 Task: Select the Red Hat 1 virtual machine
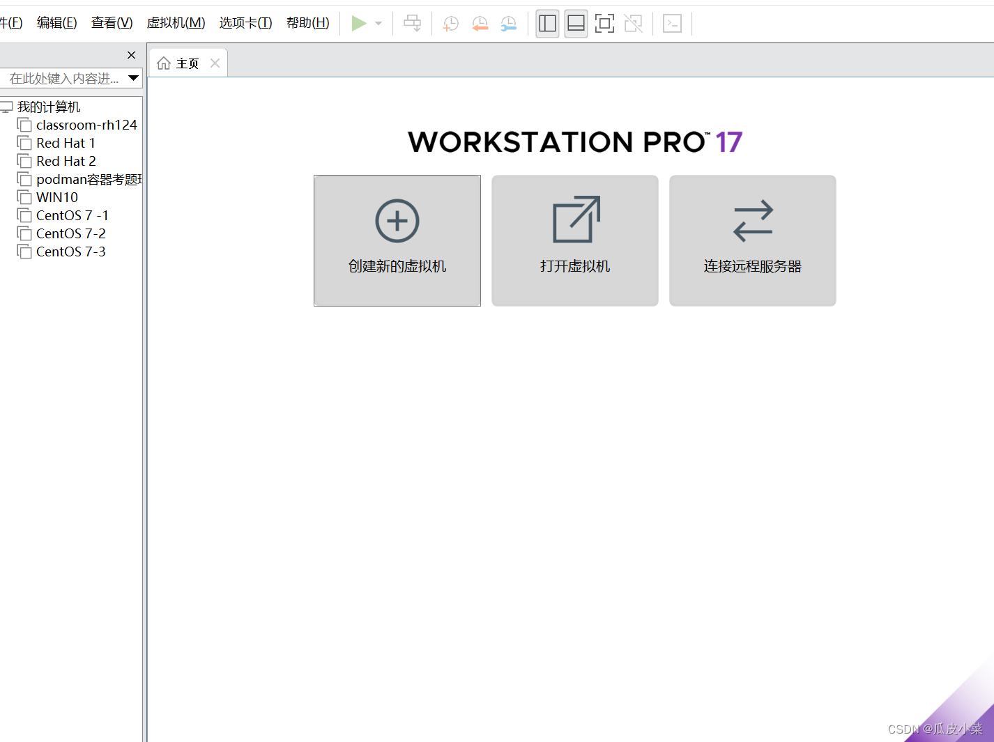66,143
